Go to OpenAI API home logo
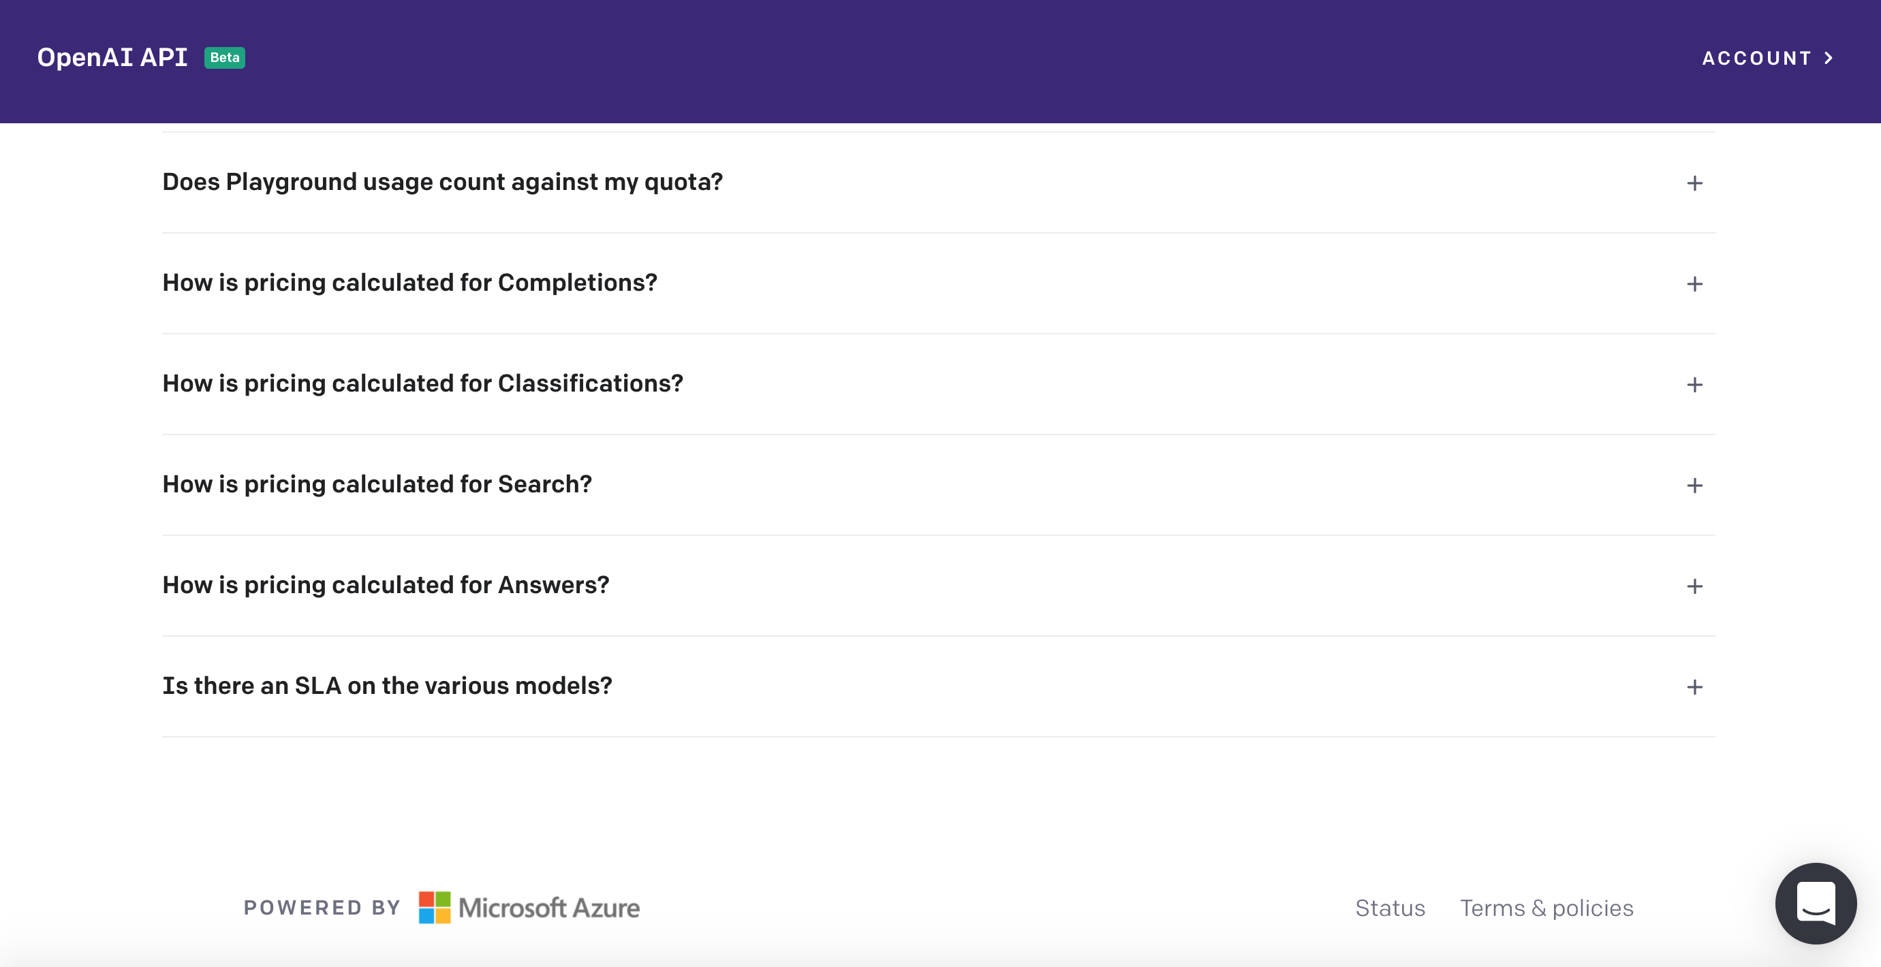The height and width of the screenshot is (967, 1881). coord(112,58)
